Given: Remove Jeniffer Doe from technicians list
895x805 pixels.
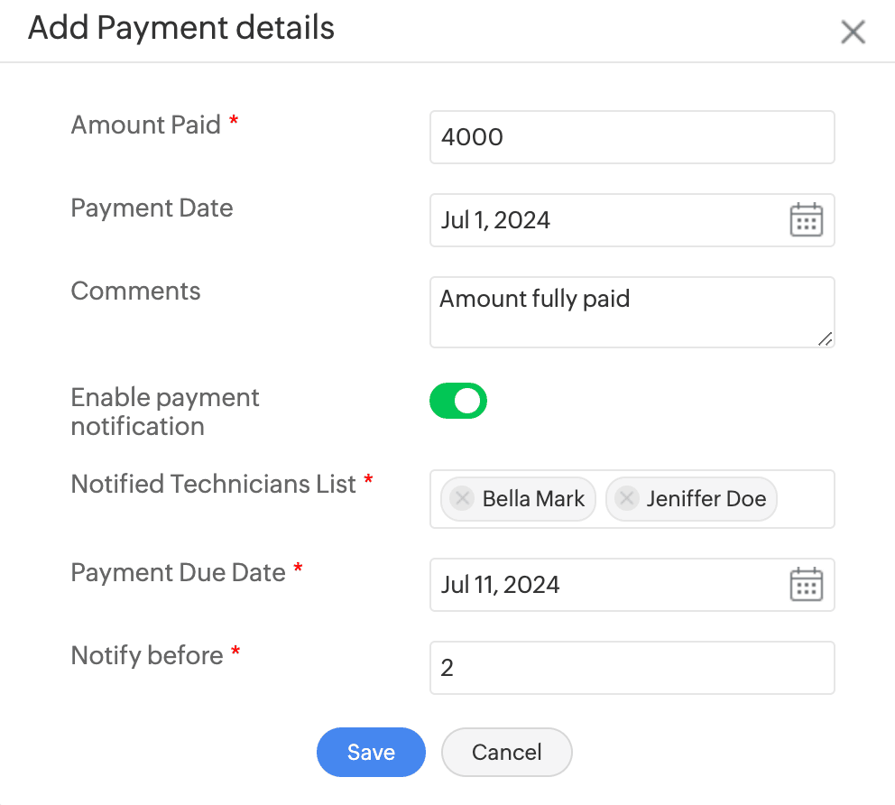Looking at the screenshot, I should (x=626, y=499).
